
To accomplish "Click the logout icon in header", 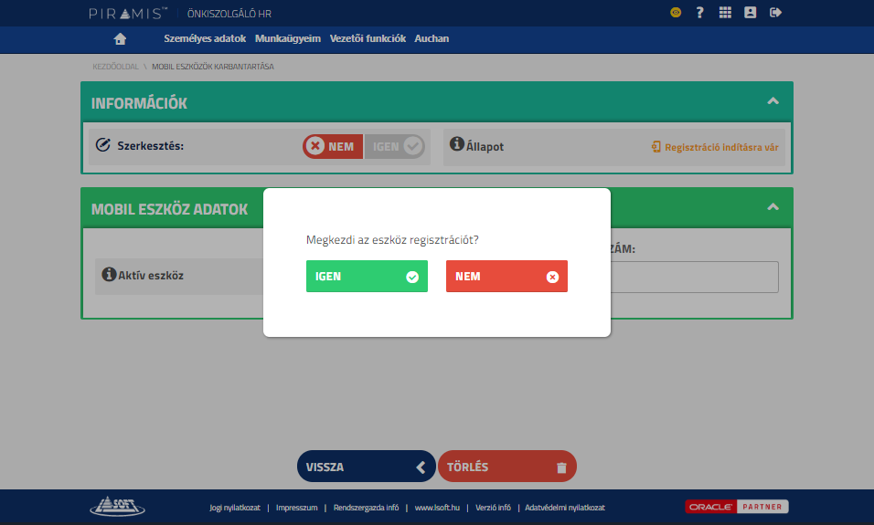I will (x=776, y=13).
